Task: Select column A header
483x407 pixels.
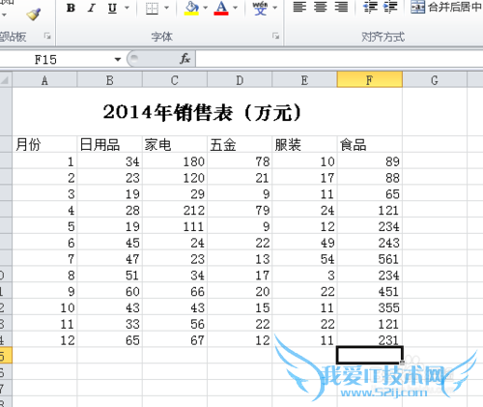Action: [44, 80]
